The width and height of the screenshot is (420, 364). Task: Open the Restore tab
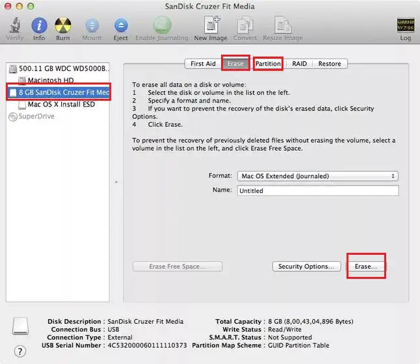point(330,64)
